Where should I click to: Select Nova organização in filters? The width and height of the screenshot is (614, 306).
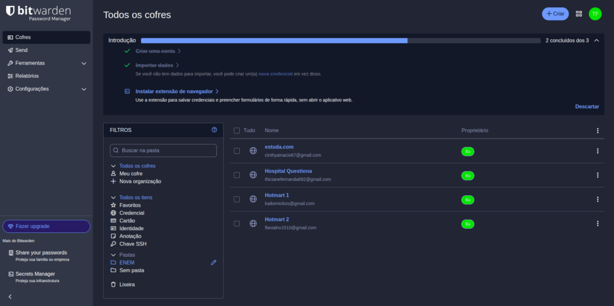tap(140, 181)
